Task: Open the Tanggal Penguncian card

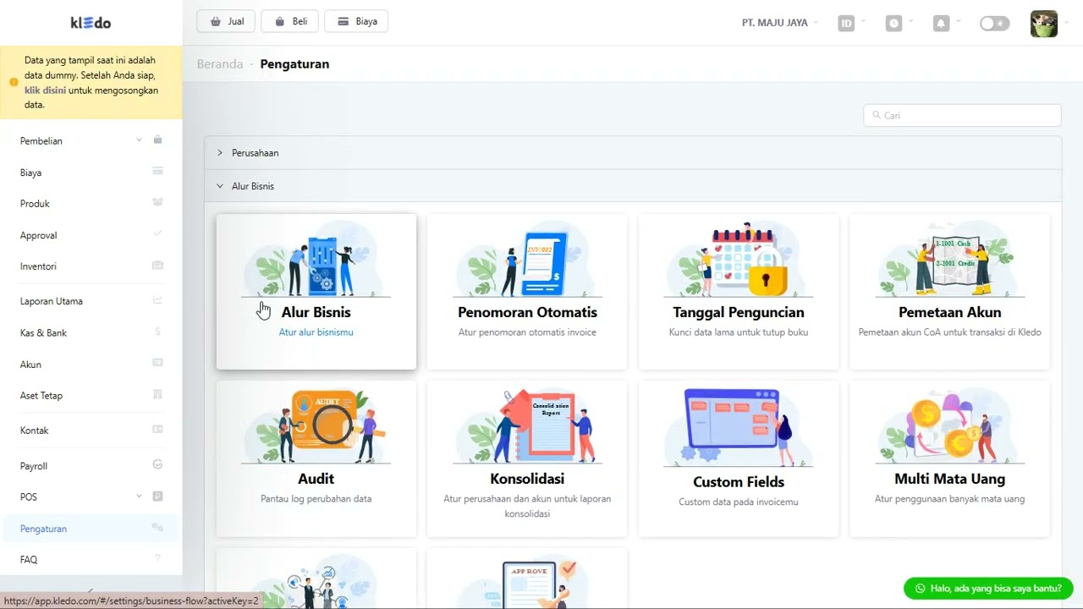Action: 739,292
